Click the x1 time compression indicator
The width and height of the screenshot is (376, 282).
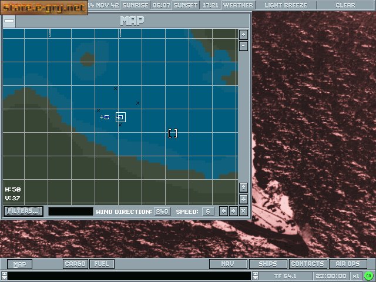tap(356, 276)
